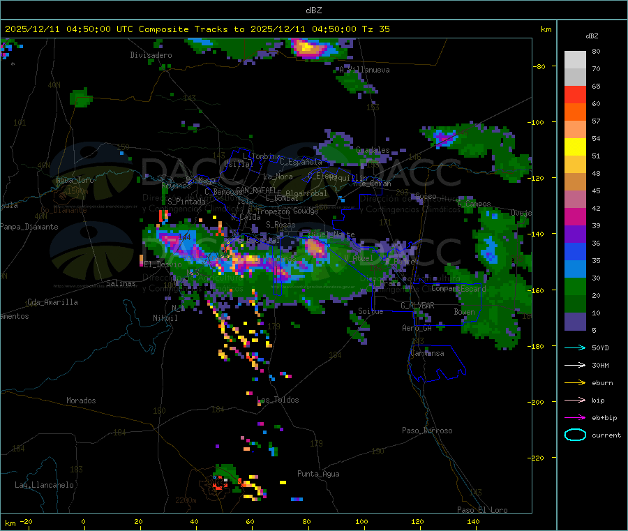628x531 pixels.
Task: Click the Punta_Agua map label
Action: [318, 474]
